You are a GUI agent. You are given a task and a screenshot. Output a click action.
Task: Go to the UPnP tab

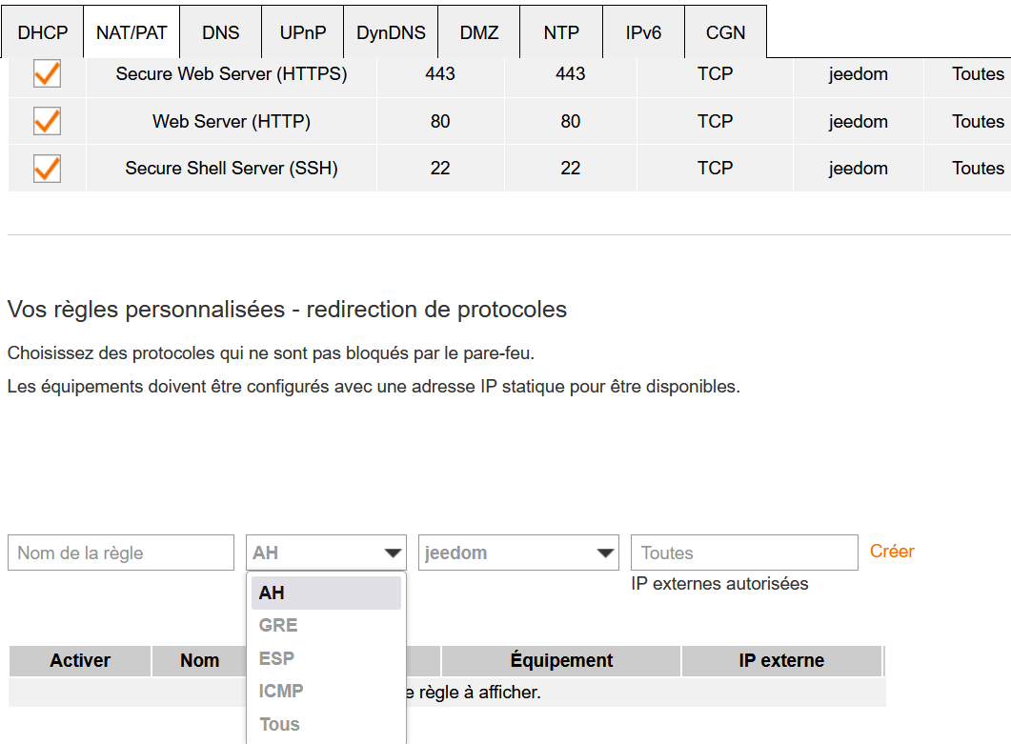pos(303,32)
